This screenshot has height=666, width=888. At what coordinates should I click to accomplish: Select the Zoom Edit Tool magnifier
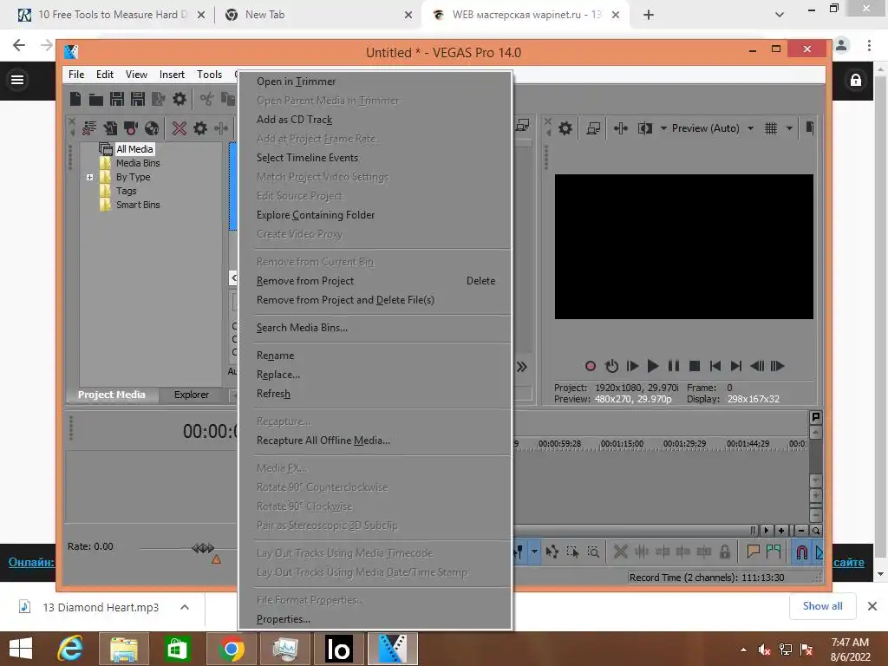point(593,552)
